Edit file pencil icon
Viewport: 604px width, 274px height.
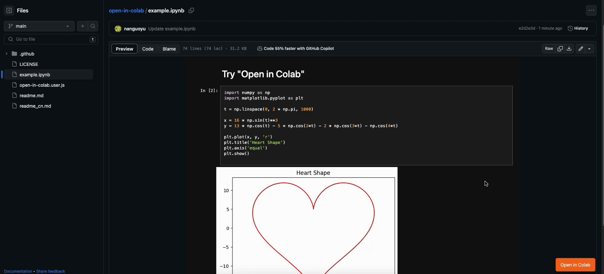coord(581,49)
